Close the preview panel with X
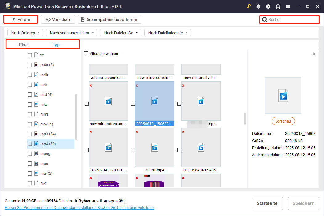This screenshot has width=324, height=216. (314, 54)
